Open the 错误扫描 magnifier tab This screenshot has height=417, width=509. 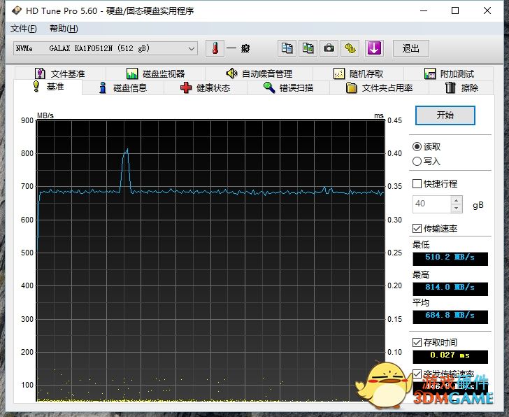pyautogui.click(x=287, y=88)
